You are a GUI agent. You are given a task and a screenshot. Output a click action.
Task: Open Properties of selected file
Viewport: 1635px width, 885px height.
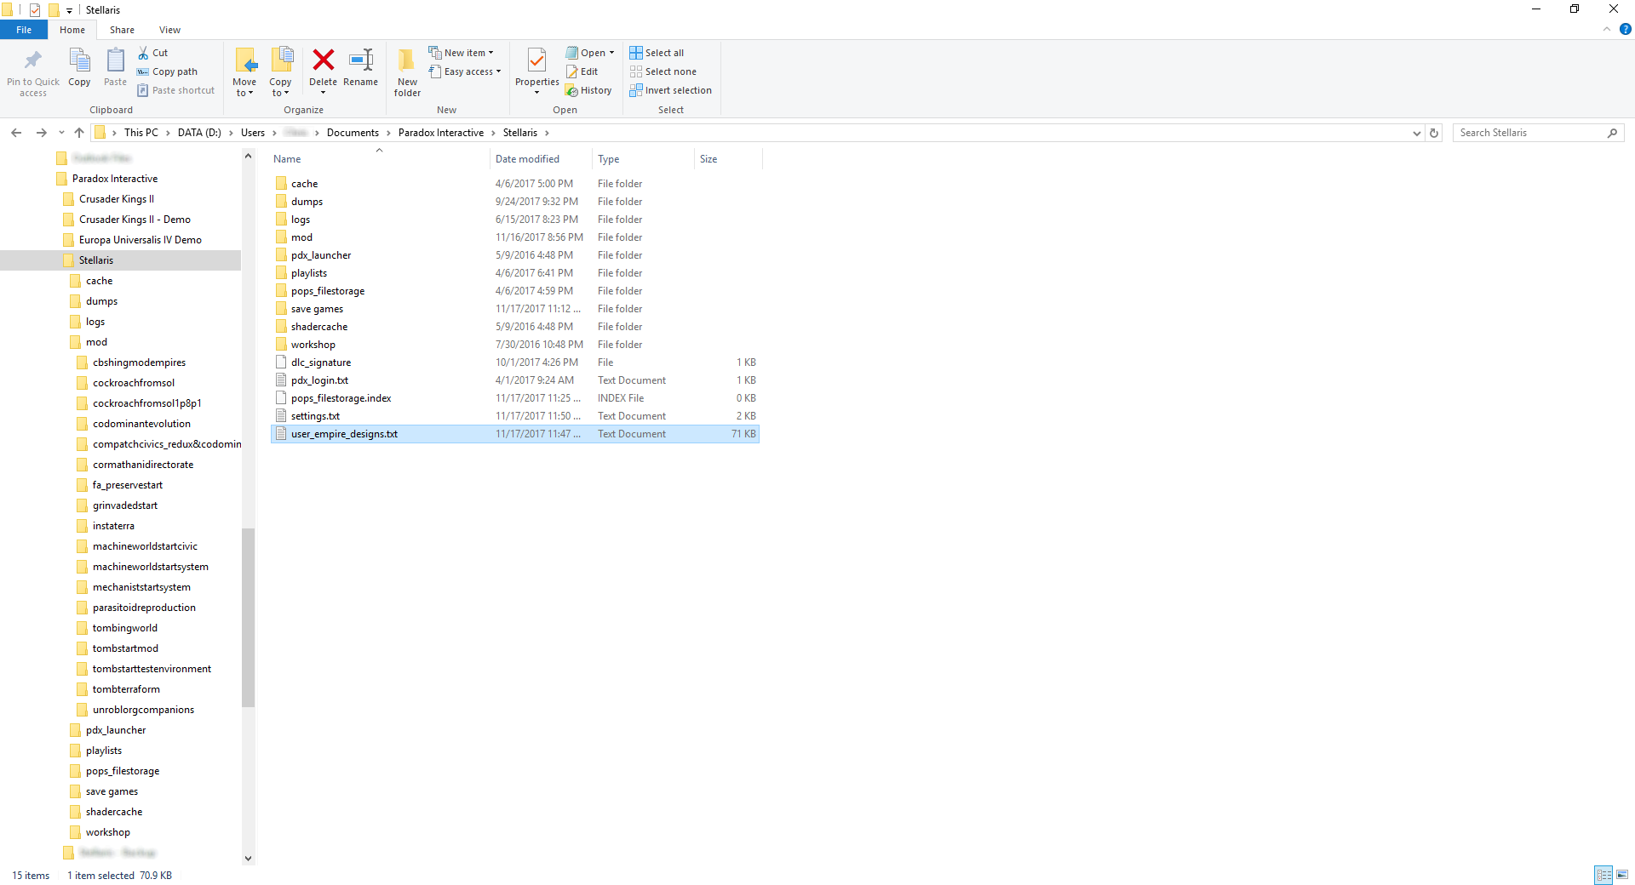point(536,72)
